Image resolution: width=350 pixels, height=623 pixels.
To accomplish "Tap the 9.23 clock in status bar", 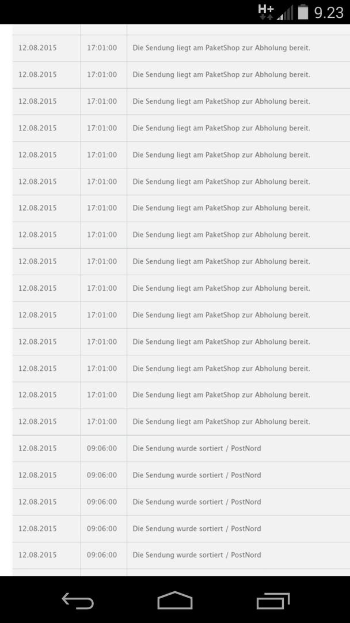I will coord(329,12).
